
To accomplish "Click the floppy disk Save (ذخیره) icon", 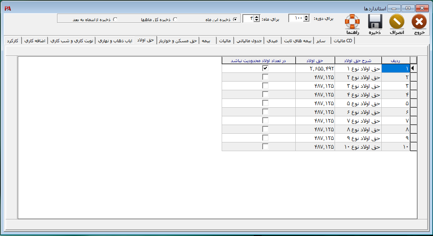I will pos(375,22).
